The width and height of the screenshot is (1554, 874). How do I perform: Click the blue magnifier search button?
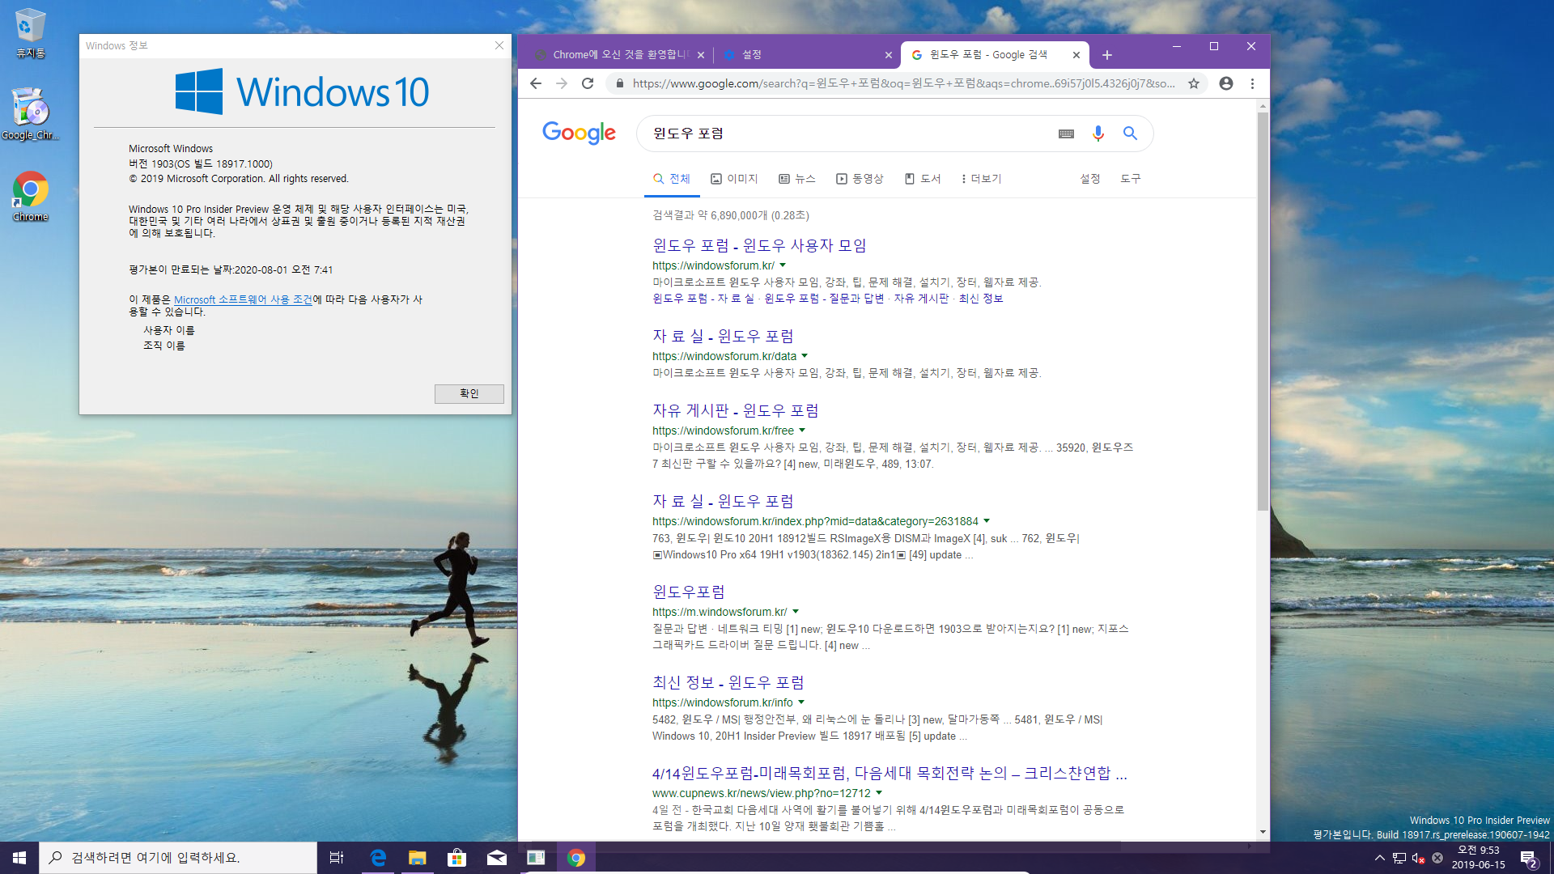(1130, 134)
